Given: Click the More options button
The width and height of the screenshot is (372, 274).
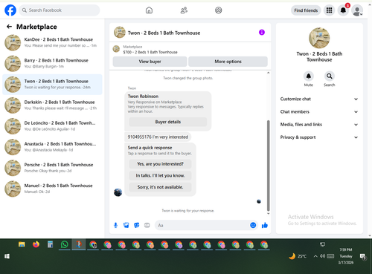Looking at the screenshot, I should tap(228, 62).
